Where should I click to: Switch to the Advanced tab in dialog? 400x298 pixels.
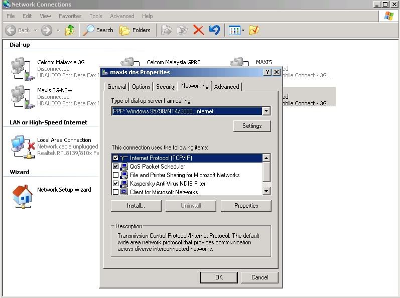click(226, 87)
